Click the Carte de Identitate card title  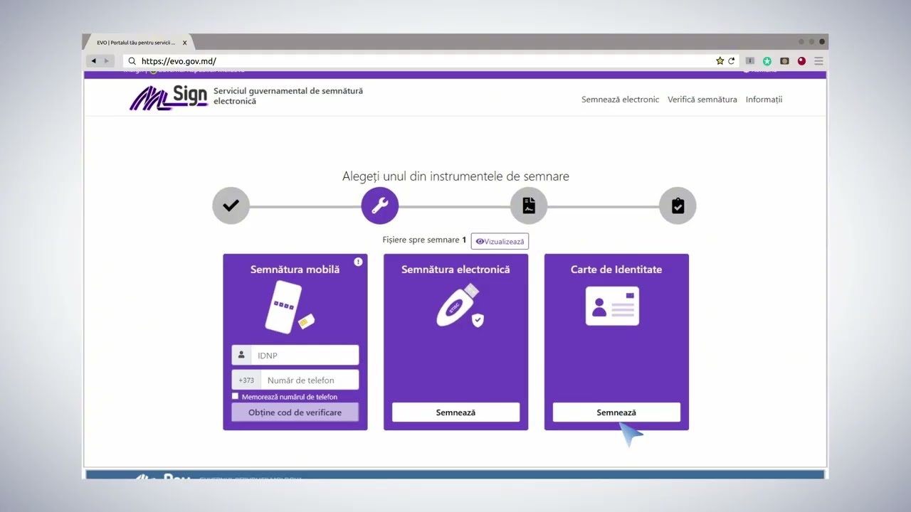(616, 270)
